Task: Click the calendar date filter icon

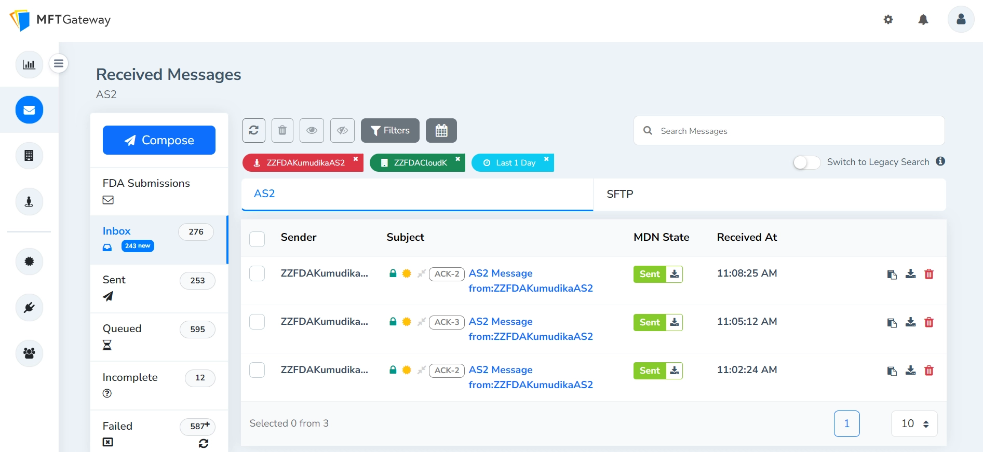Action: (x=441, y=130)
